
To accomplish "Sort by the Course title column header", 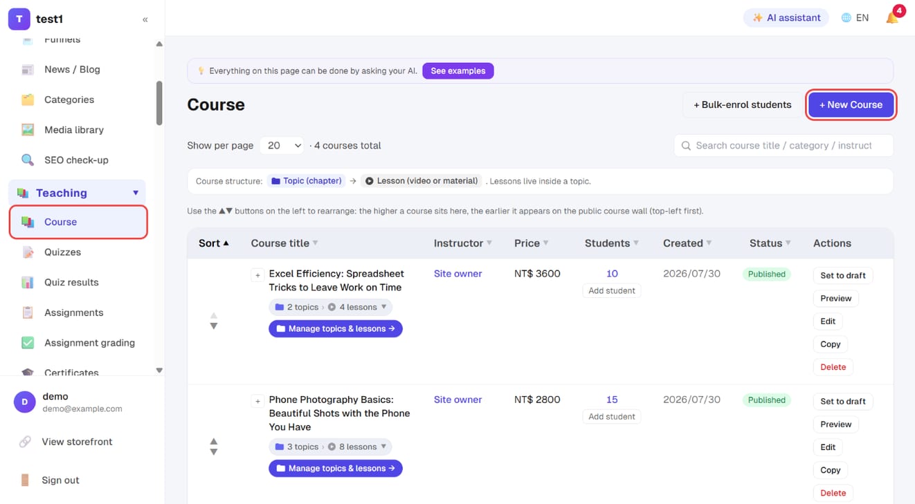I will click(284, 243).
